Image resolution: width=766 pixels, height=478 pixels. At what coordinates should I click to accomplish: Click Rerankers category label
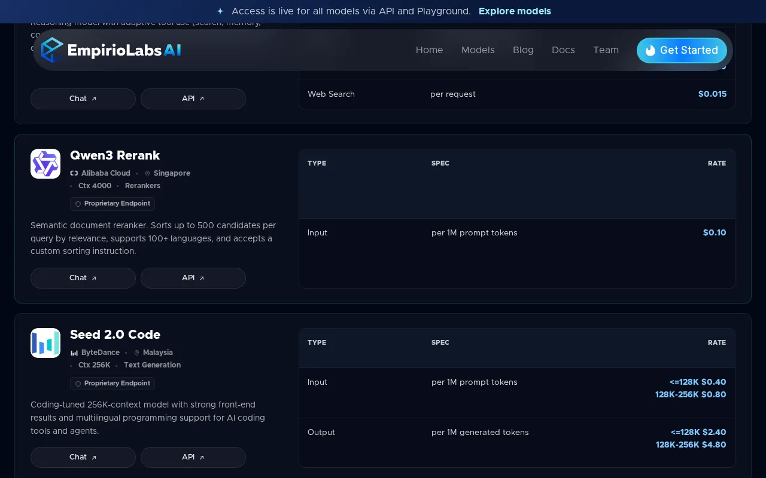coord(142,186)
